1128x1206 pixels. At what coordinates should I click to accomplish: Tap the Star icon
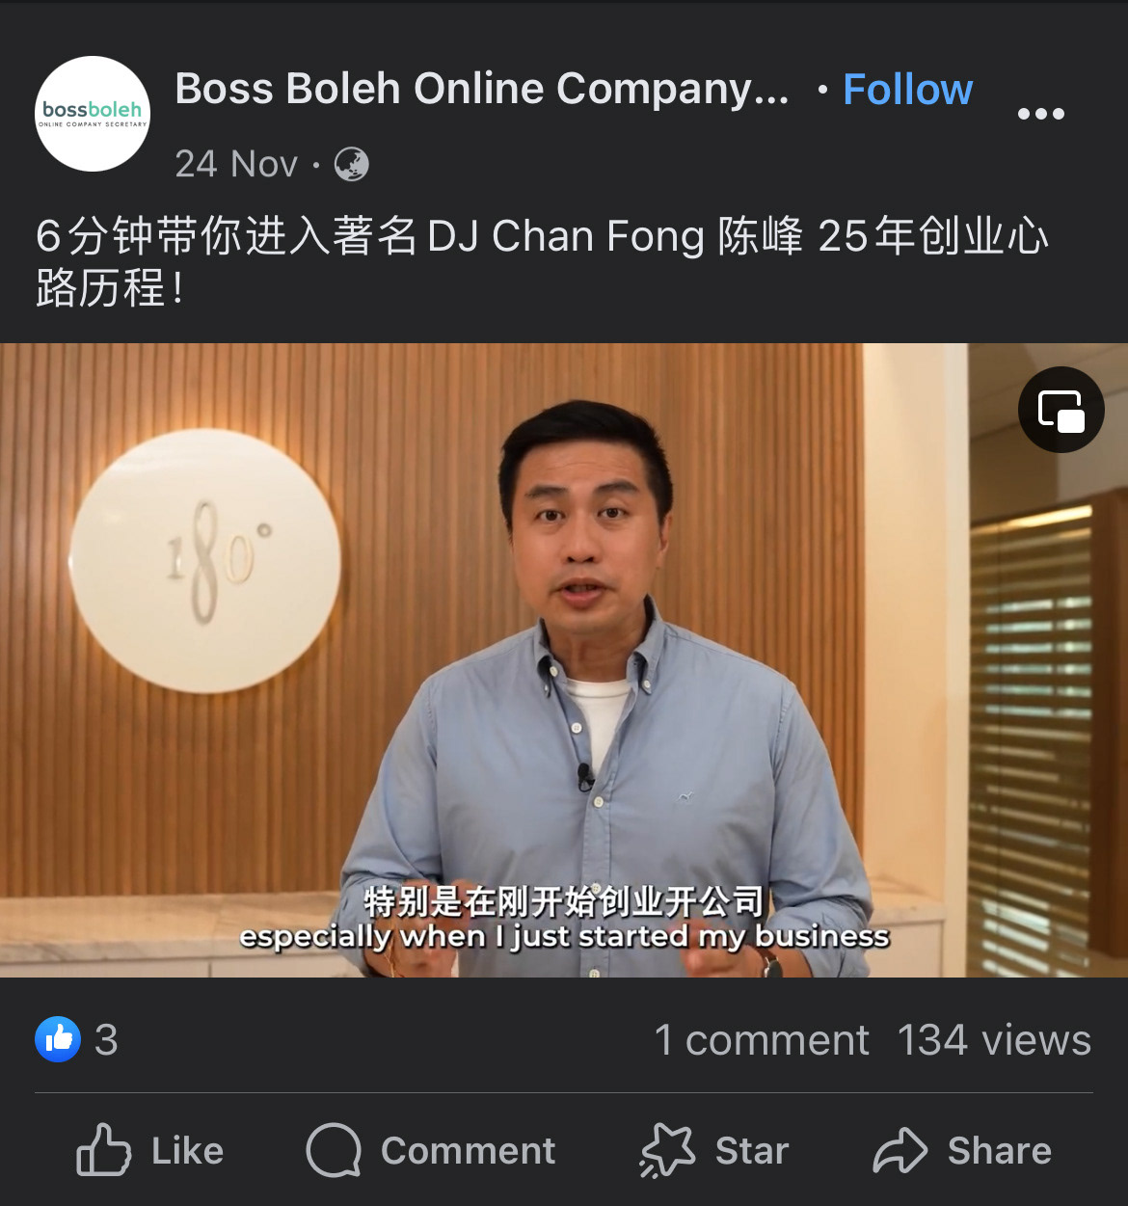click(x=667, y=1150)
